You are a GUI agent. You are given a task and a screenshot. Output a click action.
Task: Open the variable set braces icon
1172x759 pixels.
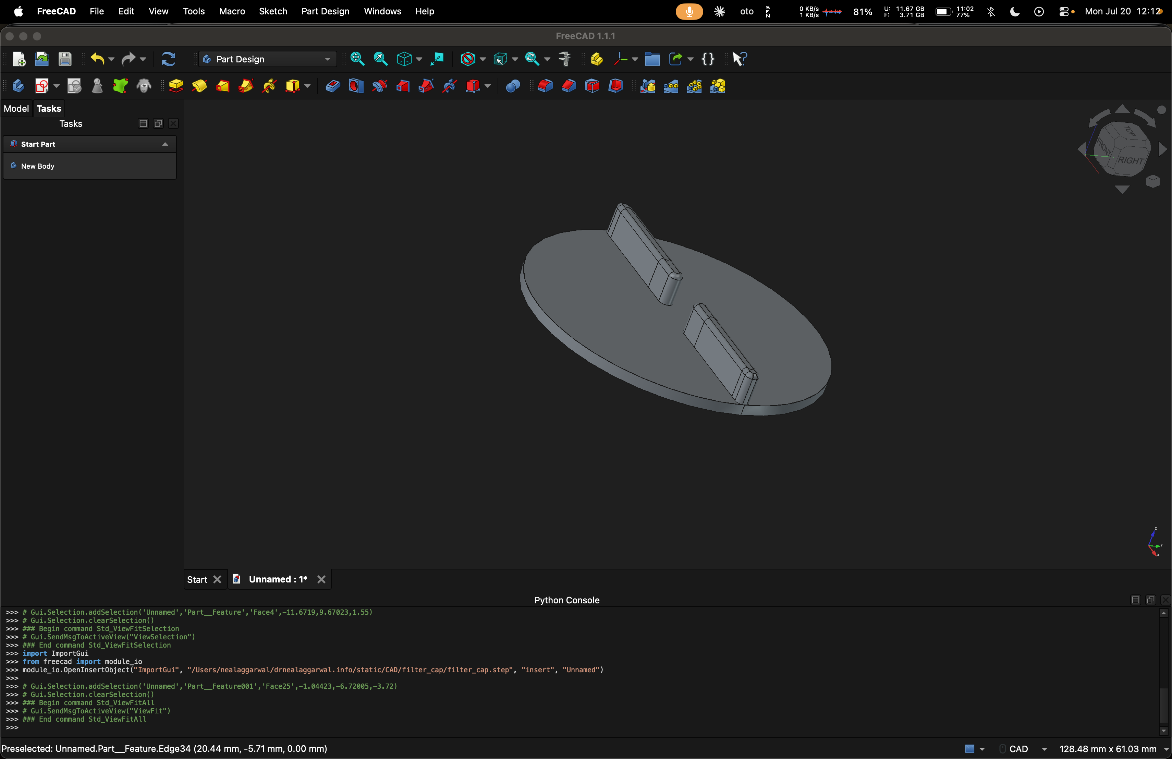(708, 59)
